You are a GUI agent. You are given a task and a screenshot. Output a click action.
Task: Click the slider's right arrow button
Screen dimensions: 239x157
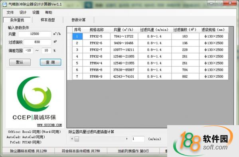pyautogui.click(x=127, y=139)
